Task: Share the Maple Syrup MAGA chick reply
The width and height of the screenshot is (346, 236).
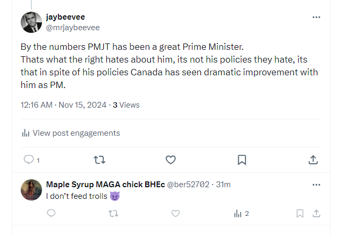Action: point(316,213)
